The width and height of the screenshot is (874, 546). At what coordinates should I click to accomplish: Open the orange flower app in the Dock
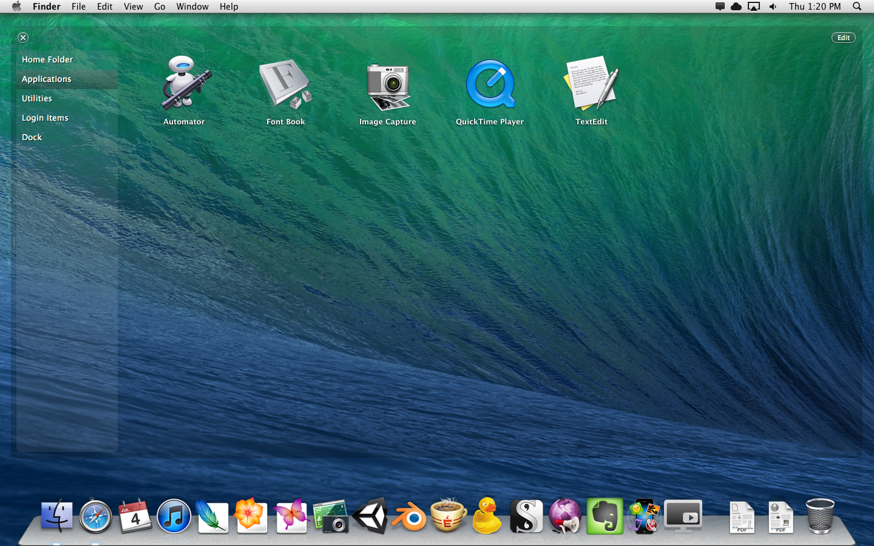pyautogui.click(x=251, y=516)
